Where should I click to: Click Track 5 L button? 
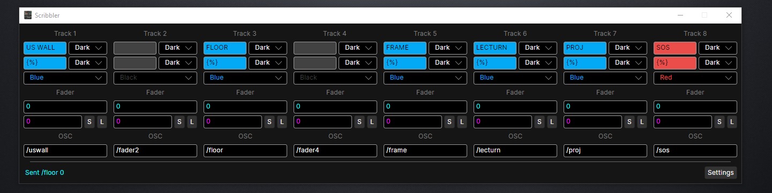pos(462,122)
